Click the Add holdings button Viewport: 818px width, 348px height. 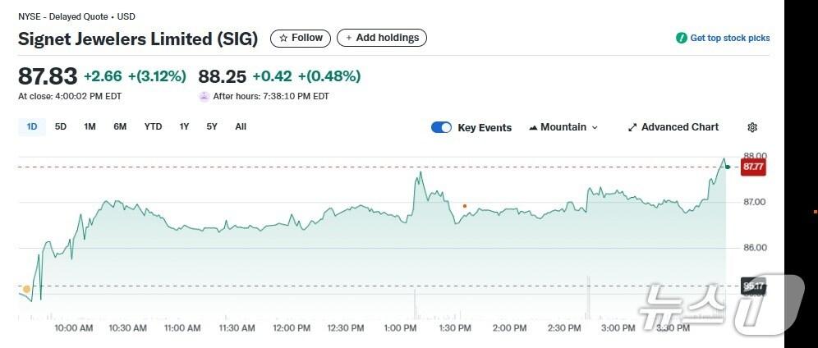382,38
